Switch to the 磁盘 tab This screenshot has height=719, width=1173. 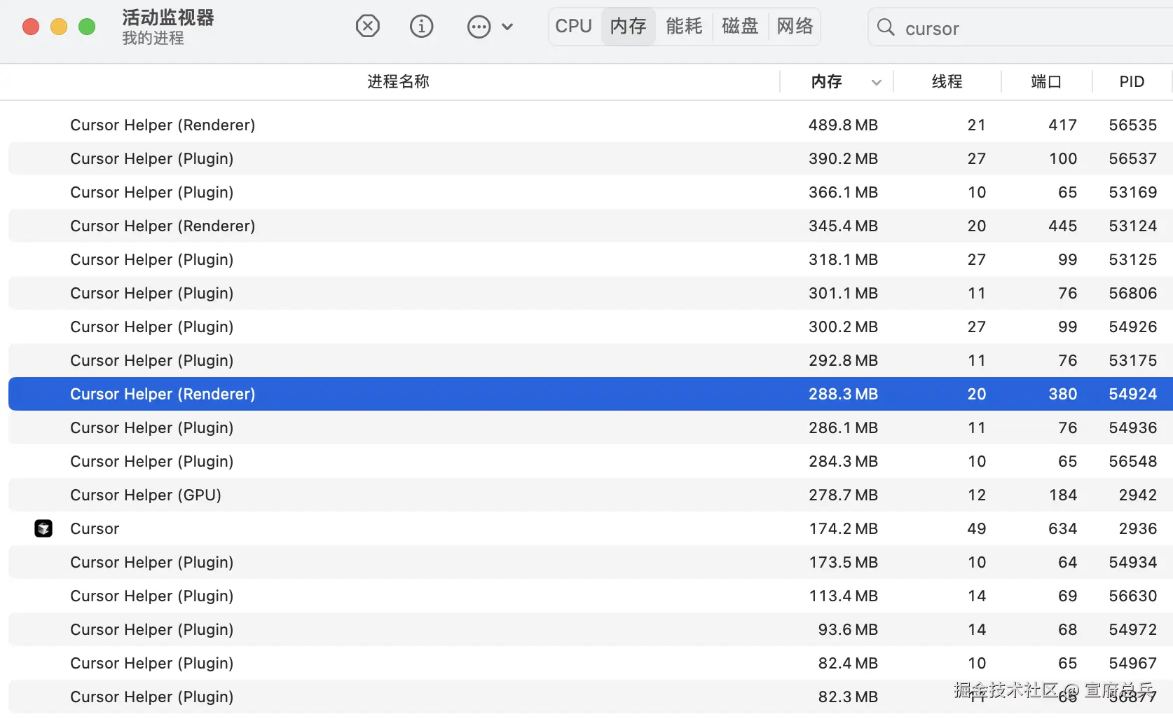739,26
